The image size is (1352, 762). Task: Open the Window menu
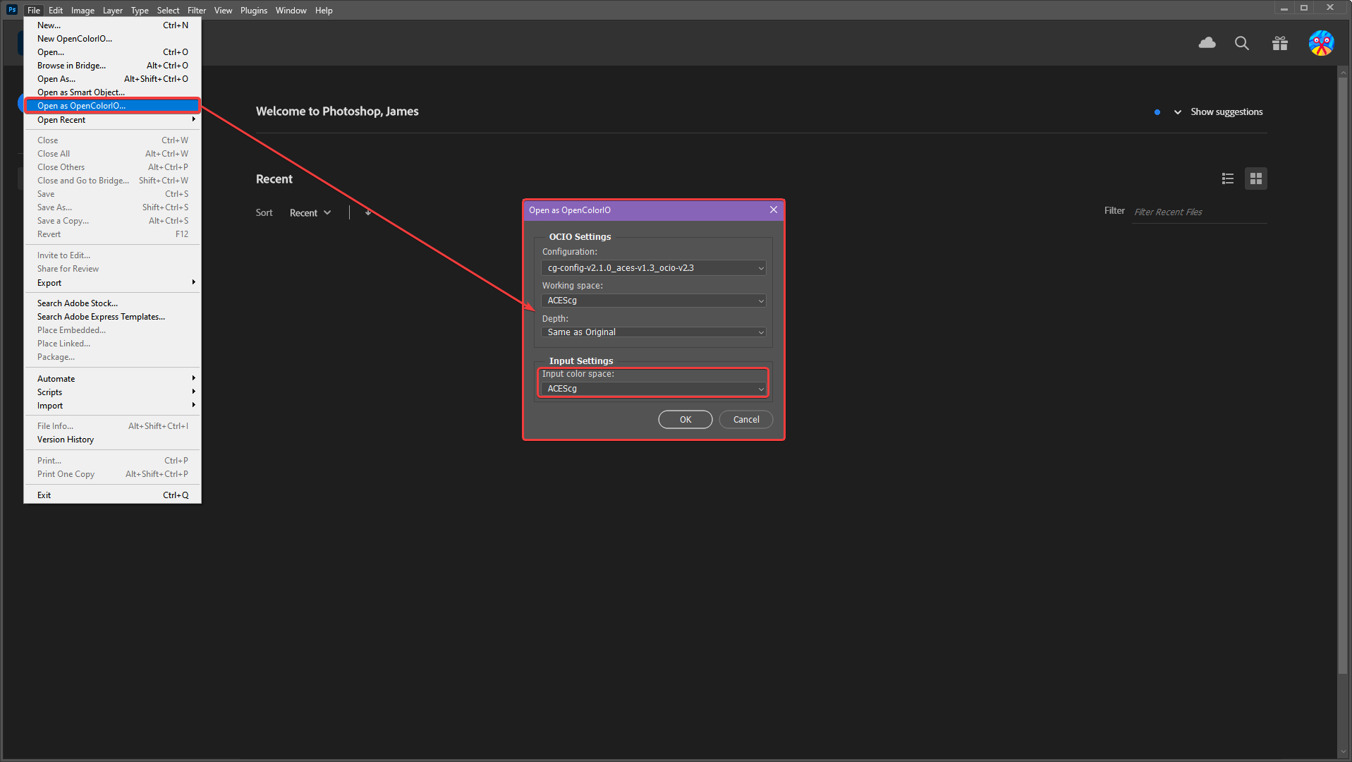291,10
